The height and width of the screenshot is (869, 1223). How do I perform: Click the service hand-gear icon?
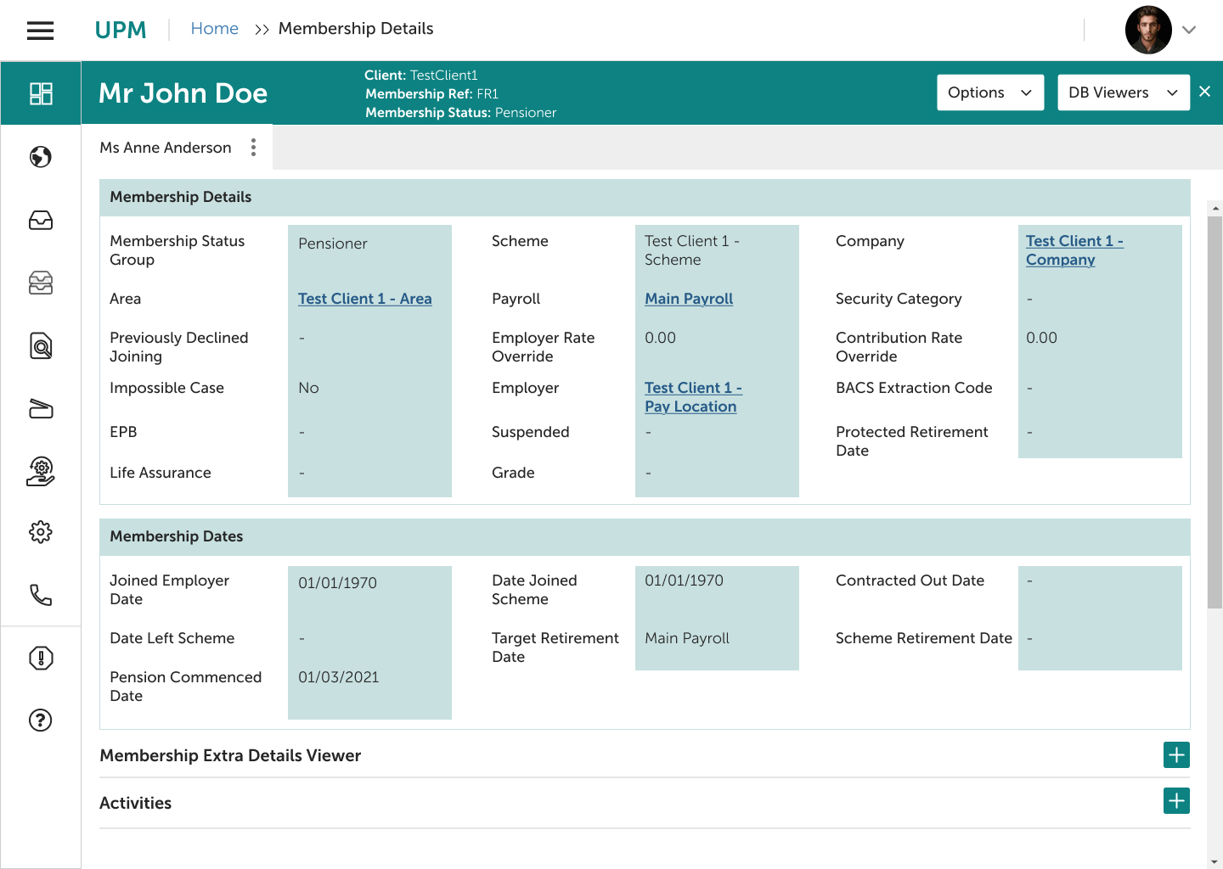click(40, 471)
